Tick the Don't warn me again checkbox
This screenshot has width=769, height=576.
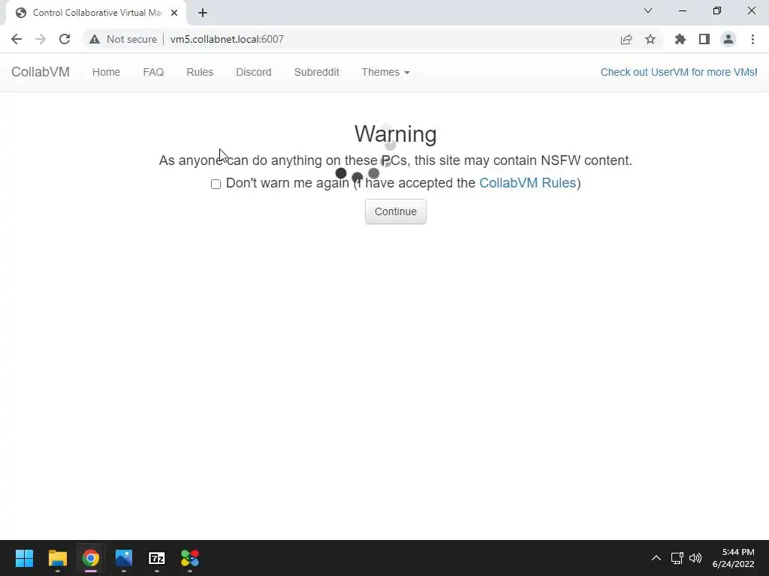pos(216,184)
